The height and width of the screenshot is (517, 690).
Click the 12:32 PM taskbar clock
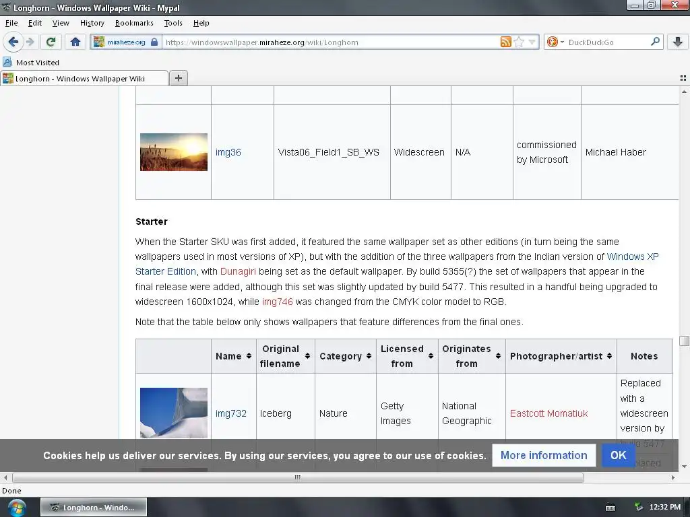pos(665,508)
